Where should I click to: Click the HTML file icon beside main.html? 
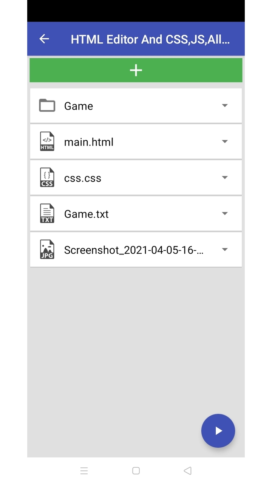(x=47, y=141)
